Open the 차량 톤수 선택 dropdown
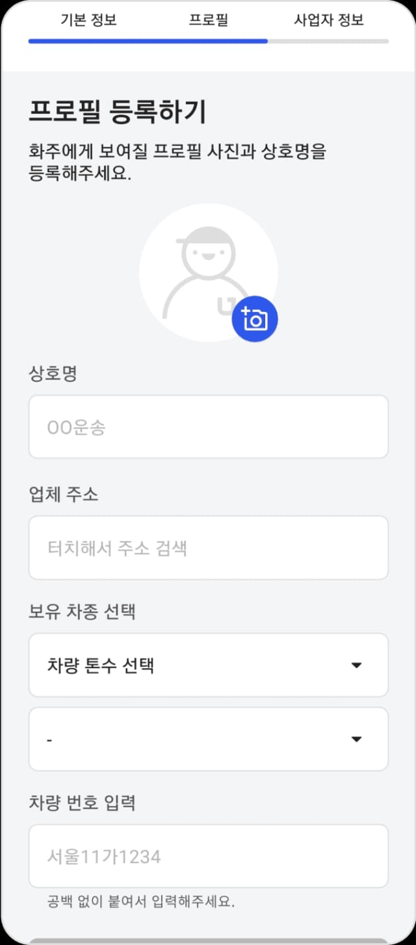This screenshot has width=416, height=945. click(x=208, y=665)
